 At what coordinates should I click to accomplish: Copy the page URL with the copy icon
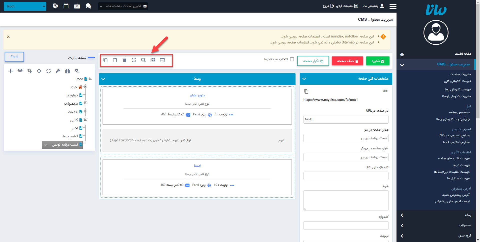(306, 91)
